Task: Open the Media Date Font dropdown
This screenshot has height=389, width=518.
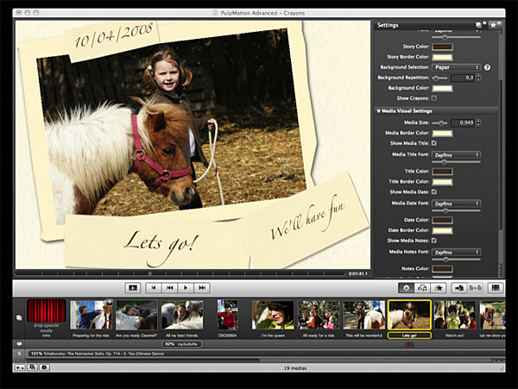Action: click(456, 204)
